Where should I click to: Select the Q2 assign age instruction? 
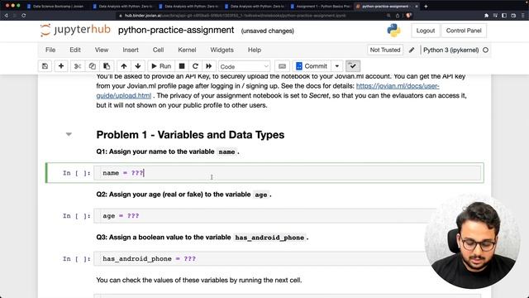[183, 195]
